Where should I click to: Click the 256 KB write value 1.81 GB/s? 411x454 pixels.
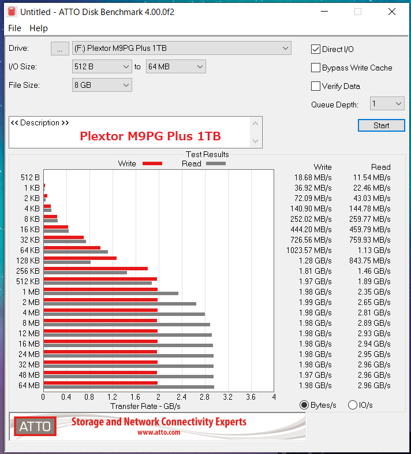315,271
